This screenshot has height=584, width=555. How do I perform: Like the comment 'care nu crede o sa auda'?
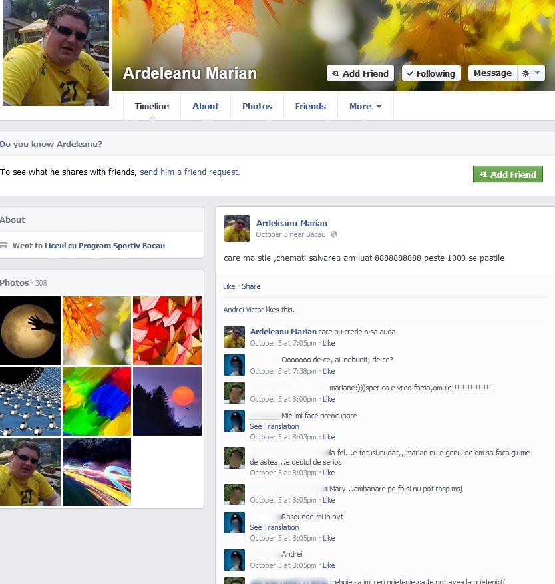(329, 343)
